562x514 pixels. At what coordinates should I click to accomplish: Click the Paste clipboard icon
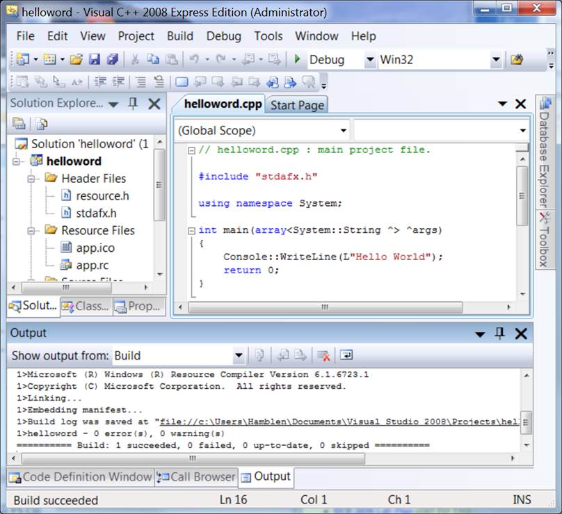[x=171, y=59]
